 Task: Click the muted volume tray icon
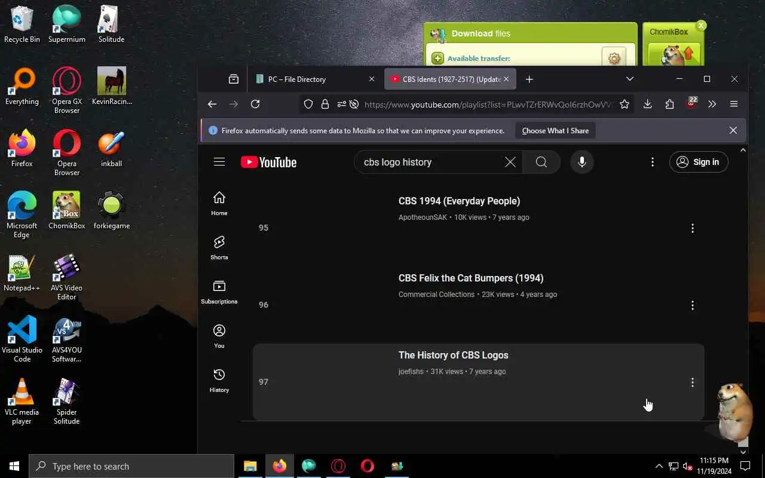[x=688, y=466]
